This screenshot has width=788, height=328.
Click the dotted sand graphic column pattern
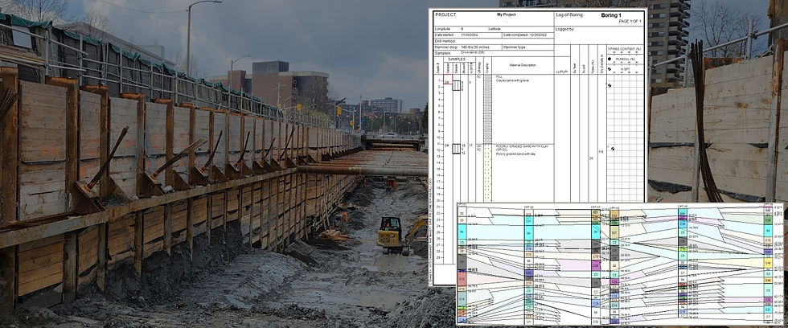[487, 174]
